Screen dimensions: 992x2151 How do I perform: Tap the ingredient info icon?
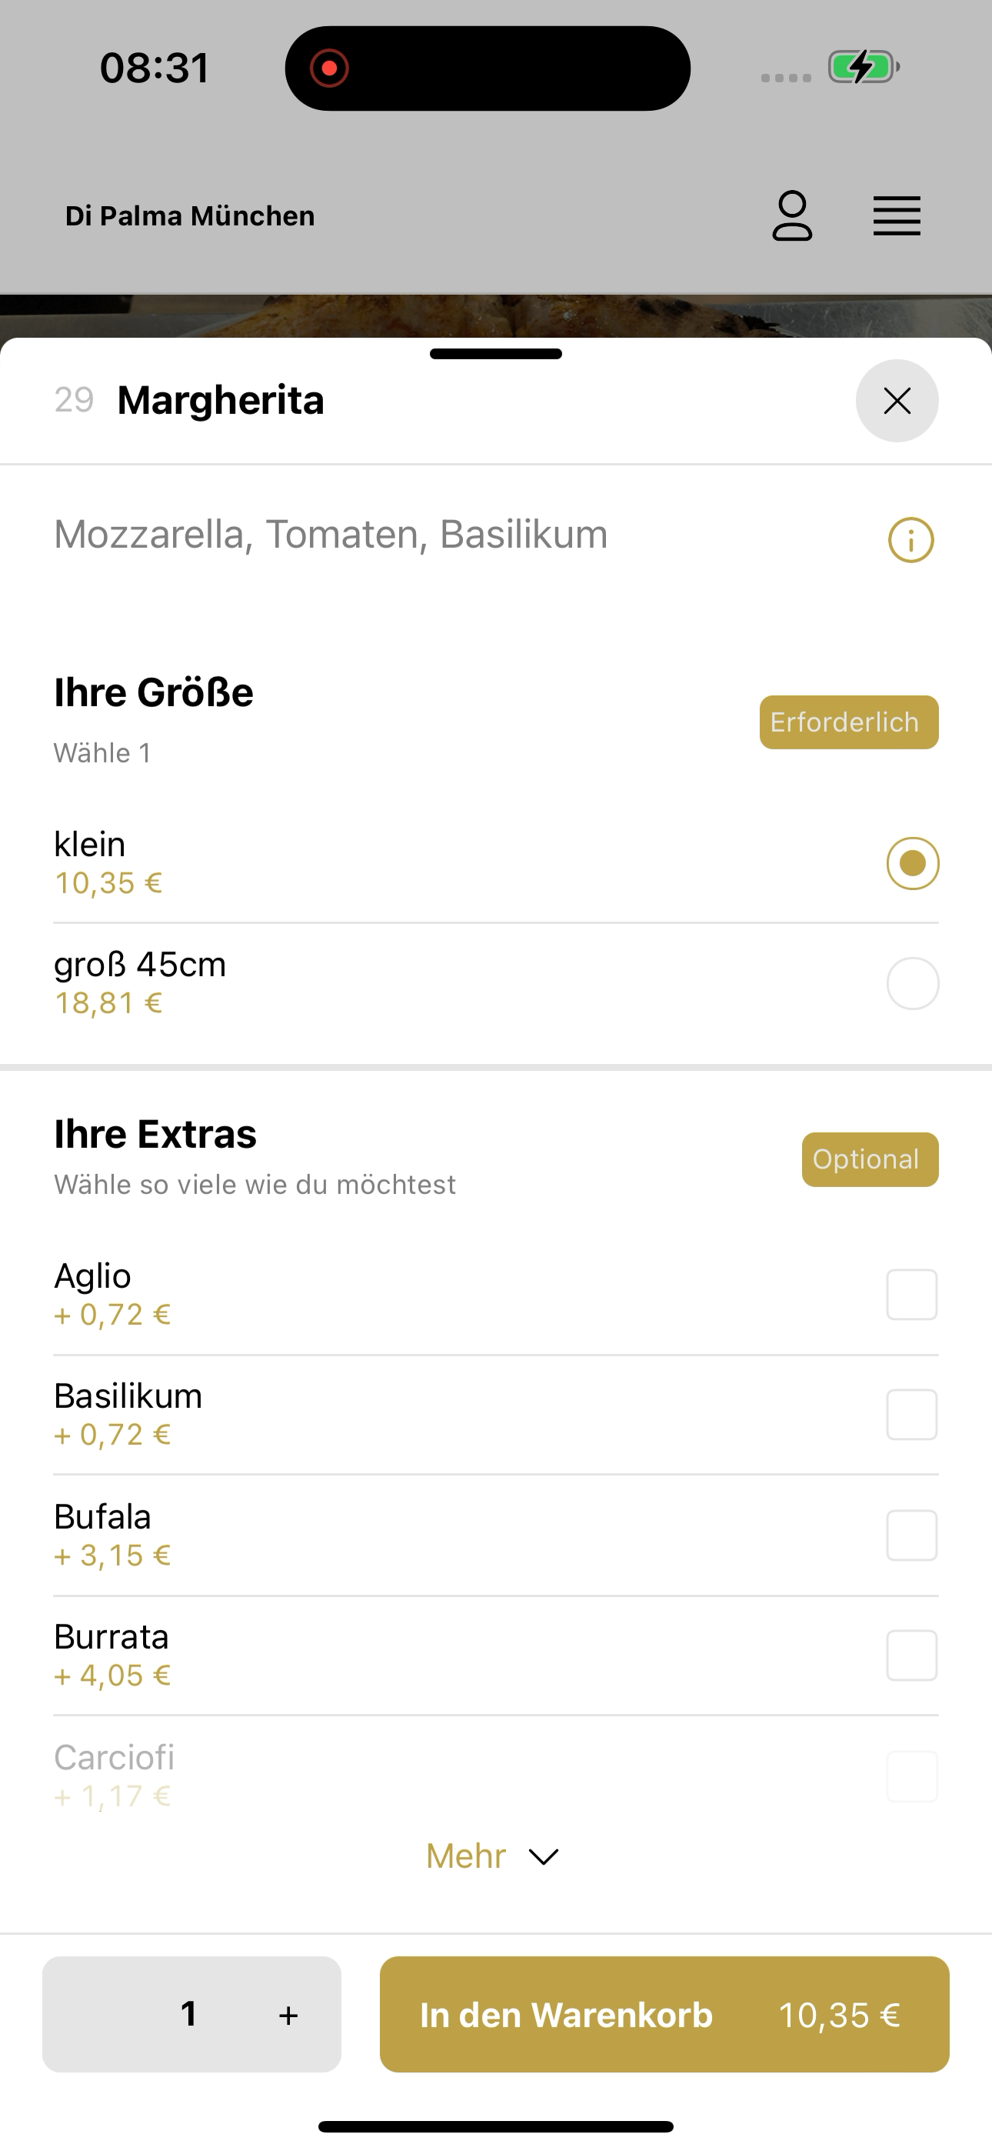pyautogui.click(x=911, y=540)
